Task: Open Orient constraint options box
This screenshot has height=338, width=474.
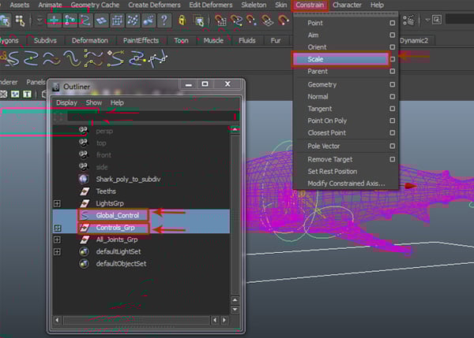Action: [x=392, y=47]
